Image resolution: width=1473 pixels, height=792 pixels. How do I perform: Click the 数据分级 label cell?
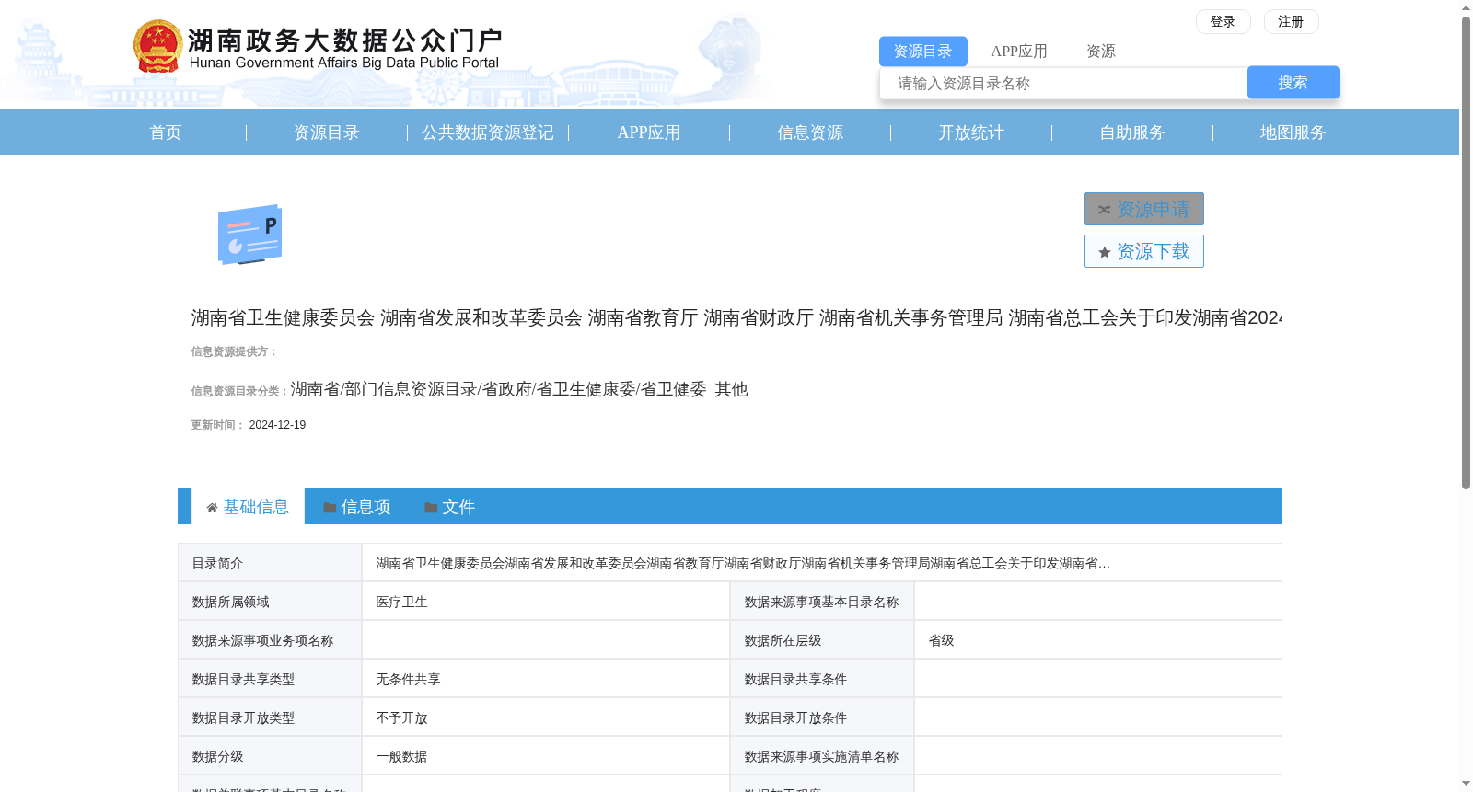(x=270, y=756)
